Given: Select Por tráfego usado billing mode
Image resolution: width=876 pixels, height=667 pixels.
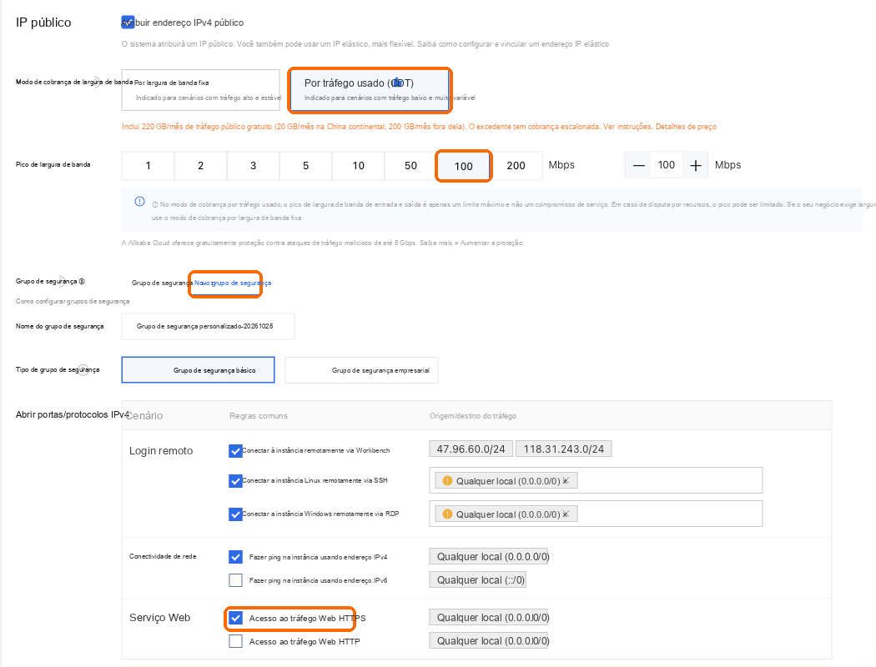Looking at the screenshot, I should pyautogui.click(x=370, y=90).
